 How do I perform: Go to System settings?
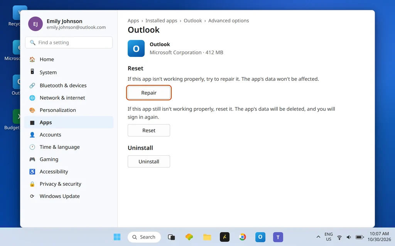pyautogui.click(x=69, y=72)
